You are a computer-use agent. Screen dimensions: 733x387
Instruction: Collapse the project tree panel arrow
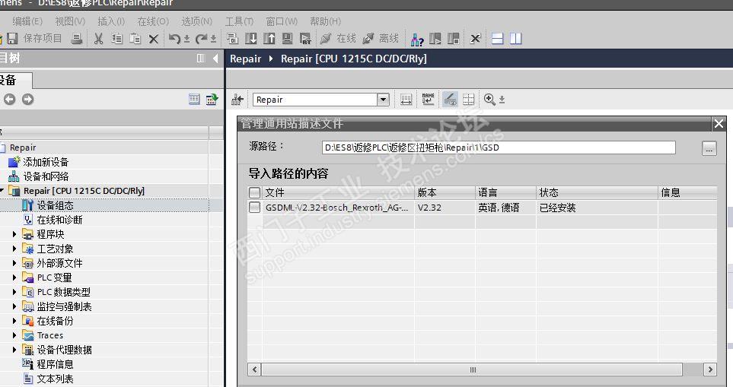click(x=215, y=59)
